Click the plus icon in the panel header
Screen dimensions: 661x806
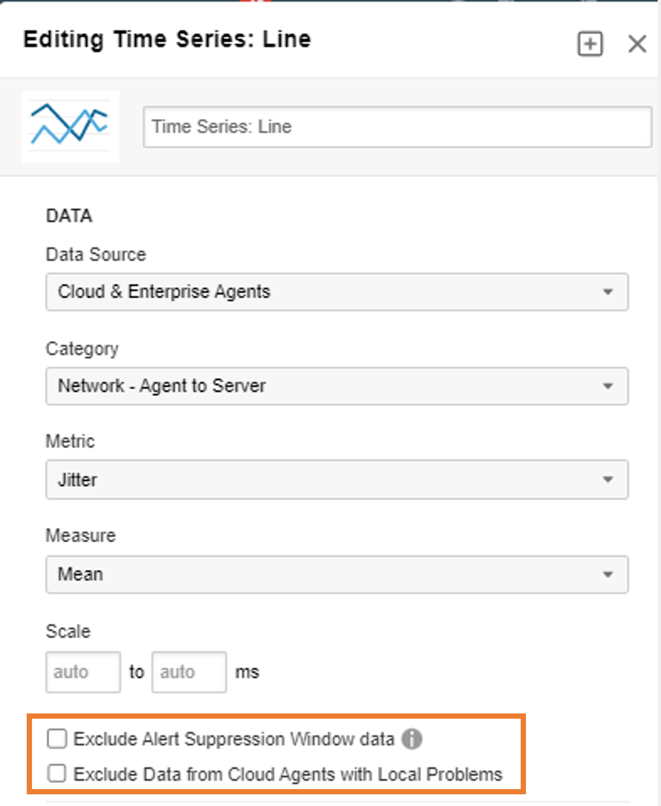590,44
